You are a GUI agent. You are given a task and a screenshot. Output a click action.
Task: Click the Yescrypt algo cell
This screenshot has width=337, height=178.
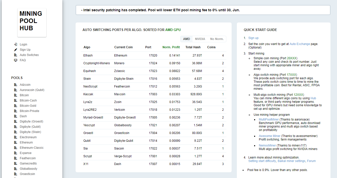click(89, 125)
